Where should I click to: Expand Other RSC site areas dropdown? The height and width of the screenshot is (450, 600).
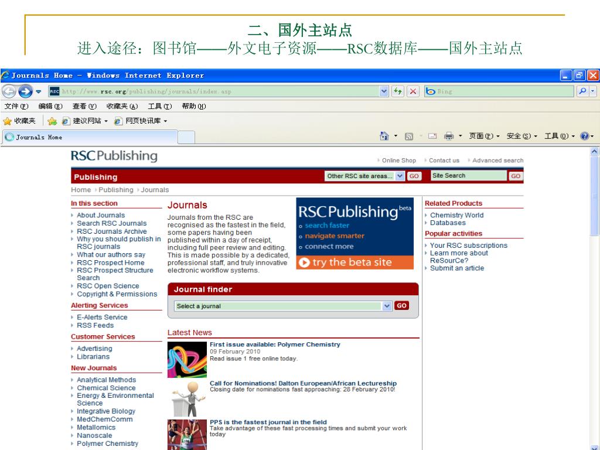tap(400, 176)
